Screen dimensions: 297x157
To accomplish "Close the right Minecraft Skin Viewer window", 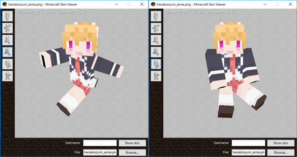I will pos(290,4).
